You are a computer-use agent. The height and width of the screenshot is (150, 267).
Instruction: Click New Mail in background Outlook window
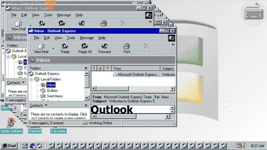[x=18, y=26]
